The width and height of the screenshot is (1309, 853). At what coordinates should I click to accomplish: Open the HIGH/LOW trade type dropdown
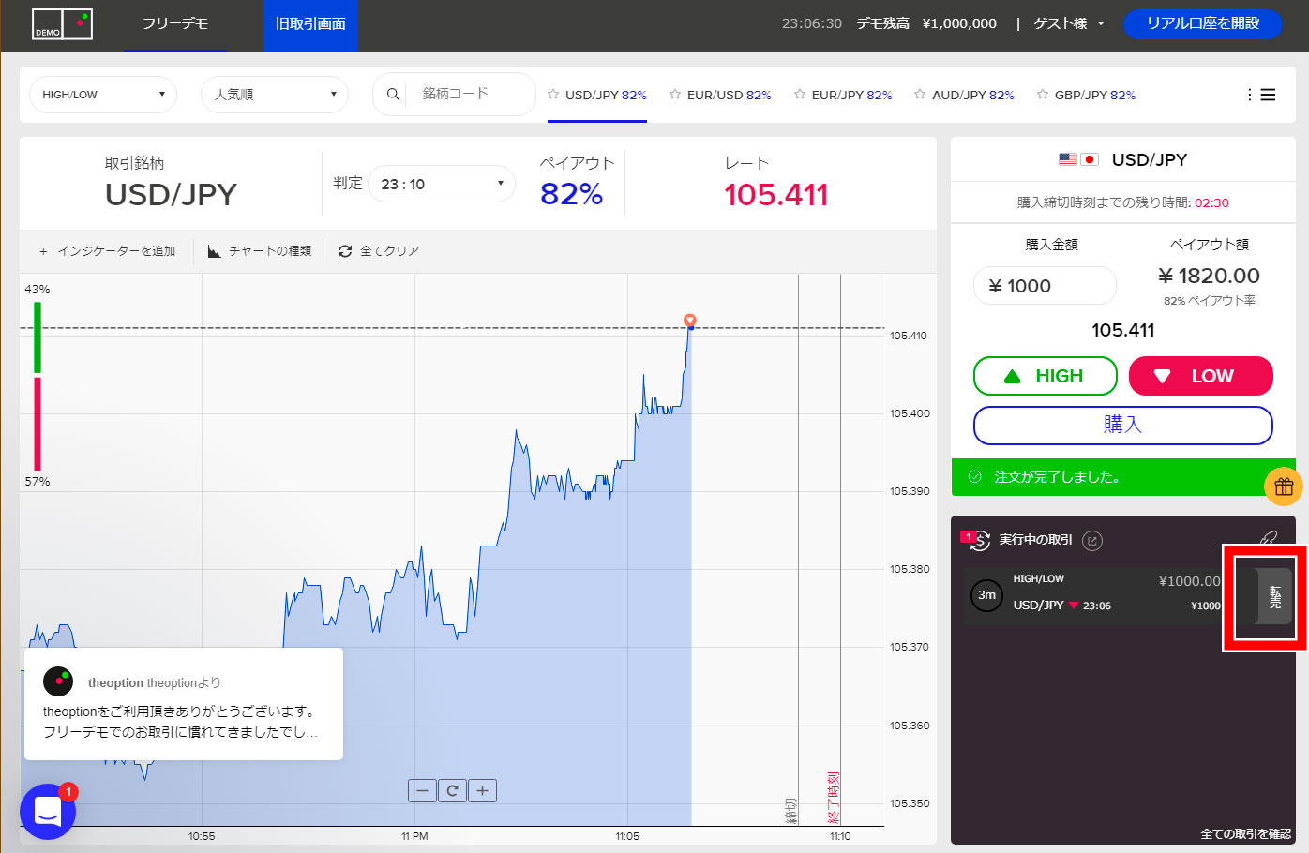point(103,95)
